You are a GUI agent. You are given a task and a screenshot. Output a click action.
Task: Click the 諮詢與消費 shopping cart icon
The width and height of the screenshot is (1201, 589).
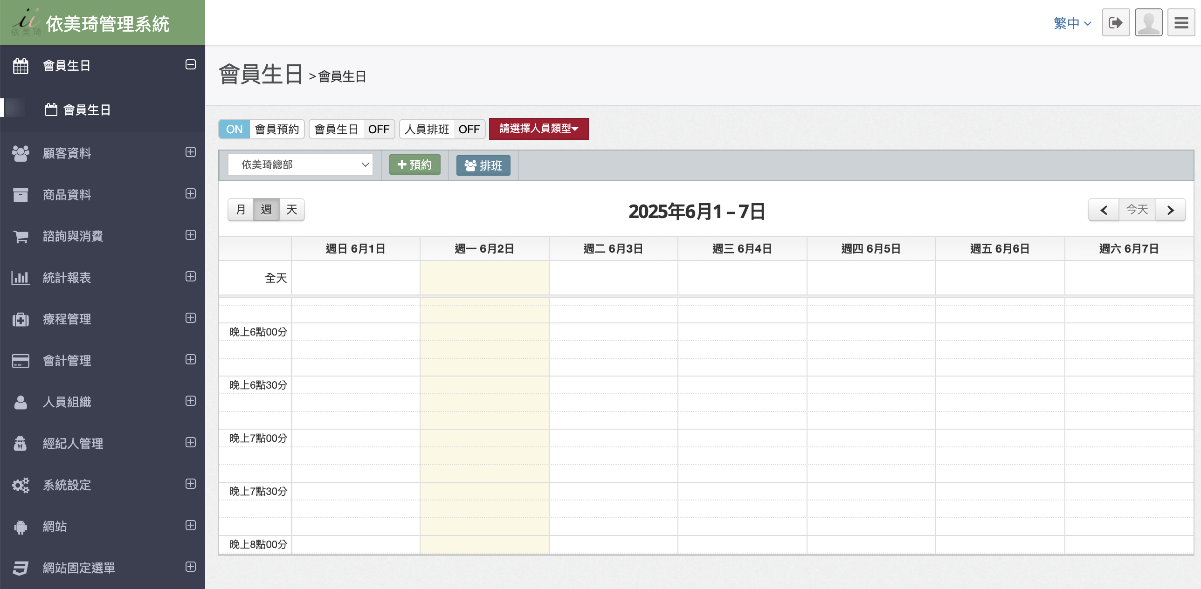click(21, 236)
